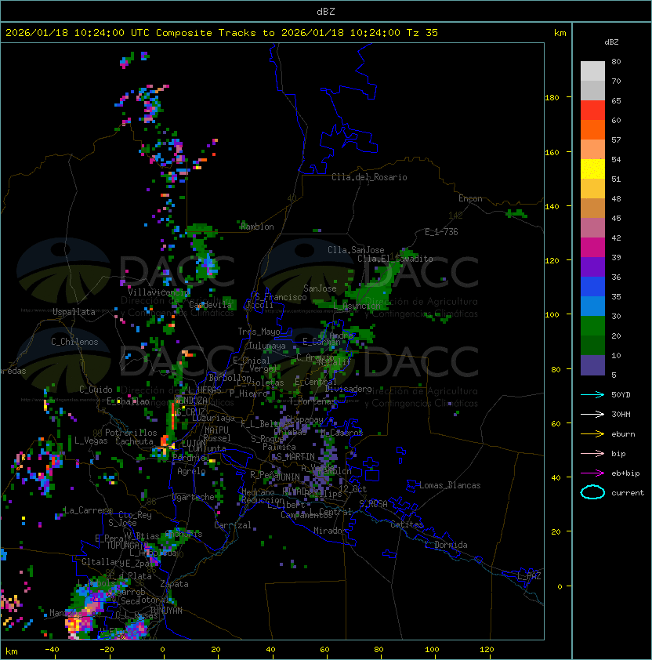
Task: Click the 'C_Chilenos' map label
Action: point(74,342)
